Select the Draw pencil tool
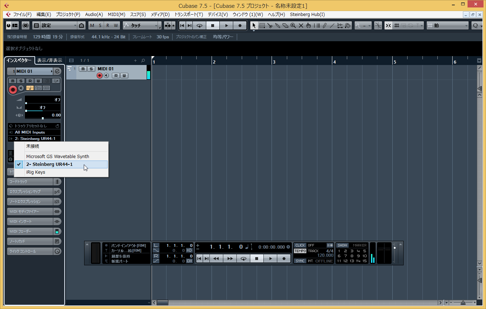 coord(324,26)
